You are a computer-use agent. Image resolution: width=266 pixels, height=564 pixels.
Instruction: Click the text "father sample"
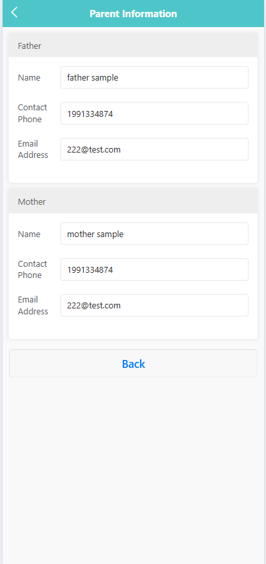pyautogui.click(x=93, y=77)
